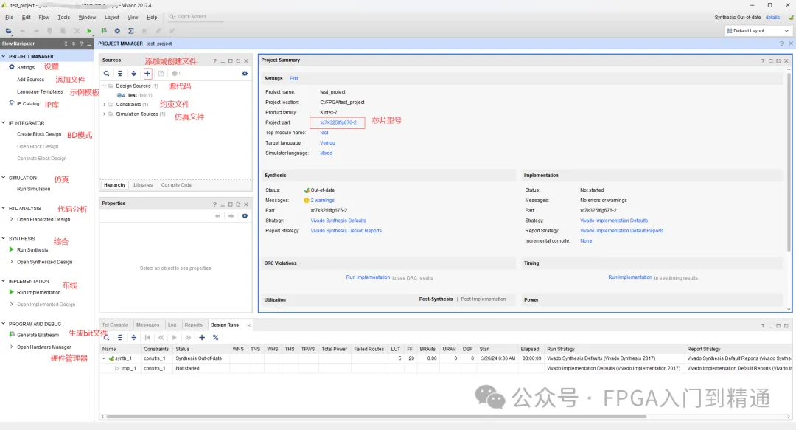Collapse the PROJECT MANAGER section
The height and width of the screenshot is (430, 796).
click(x=4, y=56)
